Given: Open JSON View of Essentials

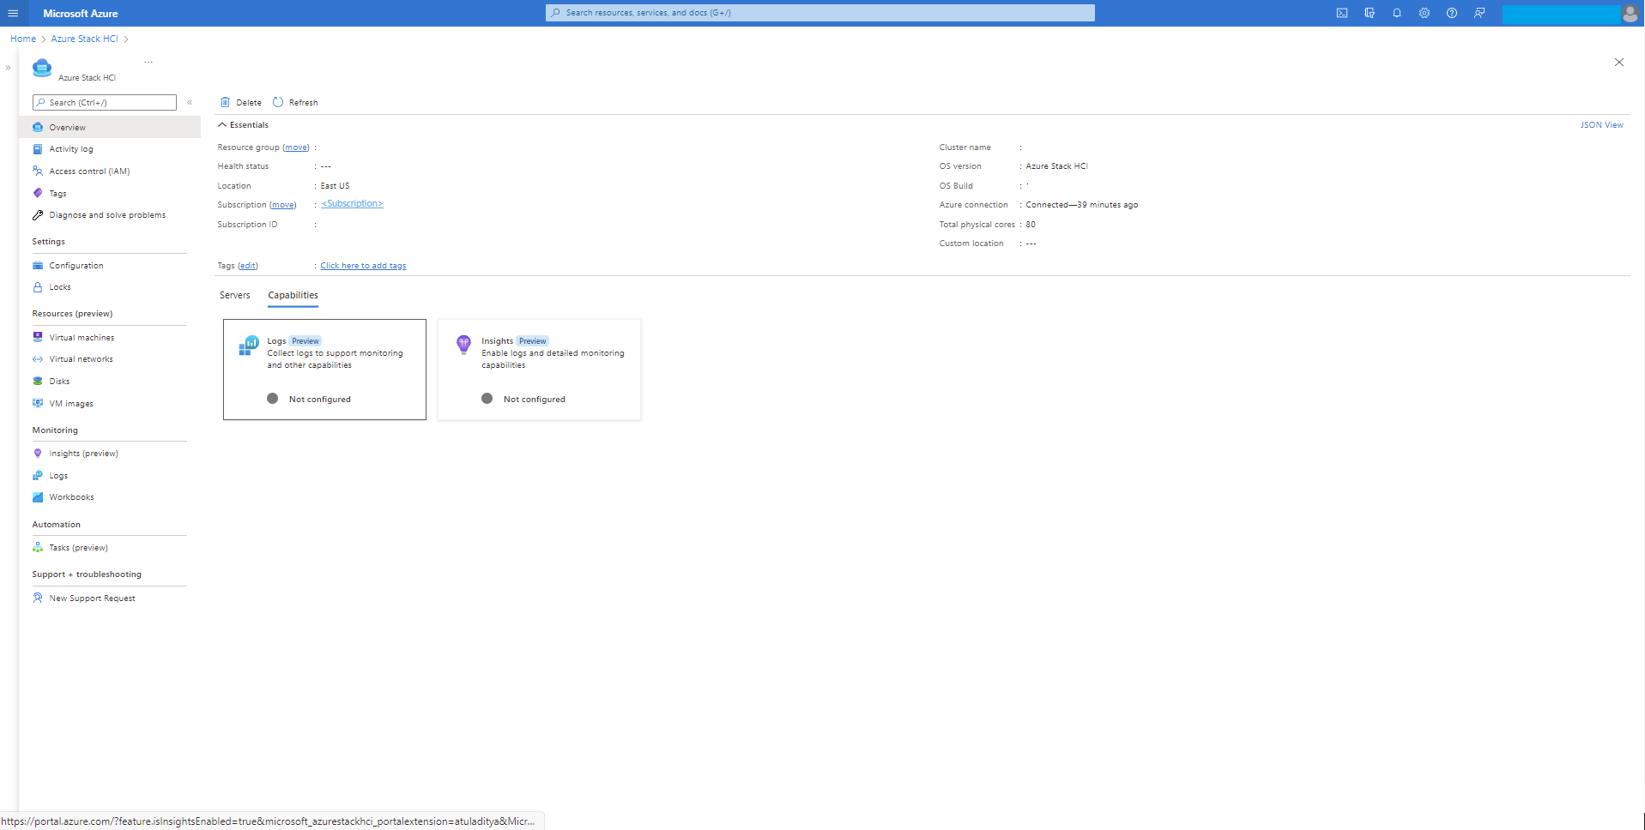Looking at the screenshot, I should [1601, 124].
